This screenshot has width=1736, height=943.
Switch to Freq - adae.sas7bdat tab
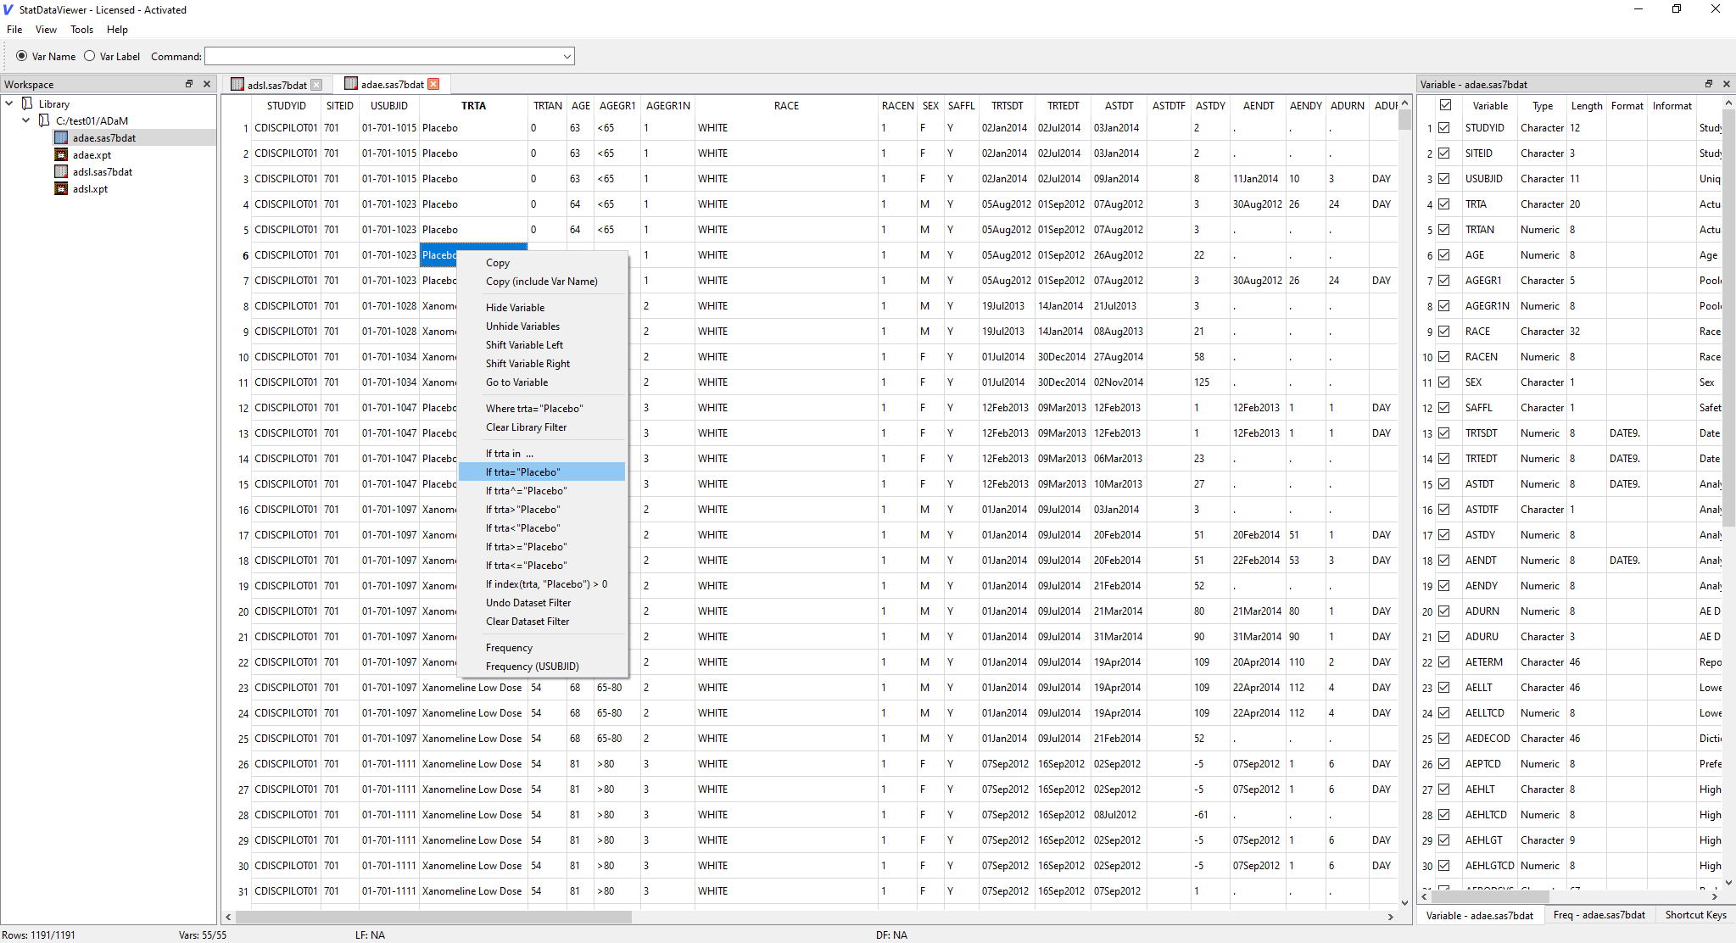(1599, 915)
